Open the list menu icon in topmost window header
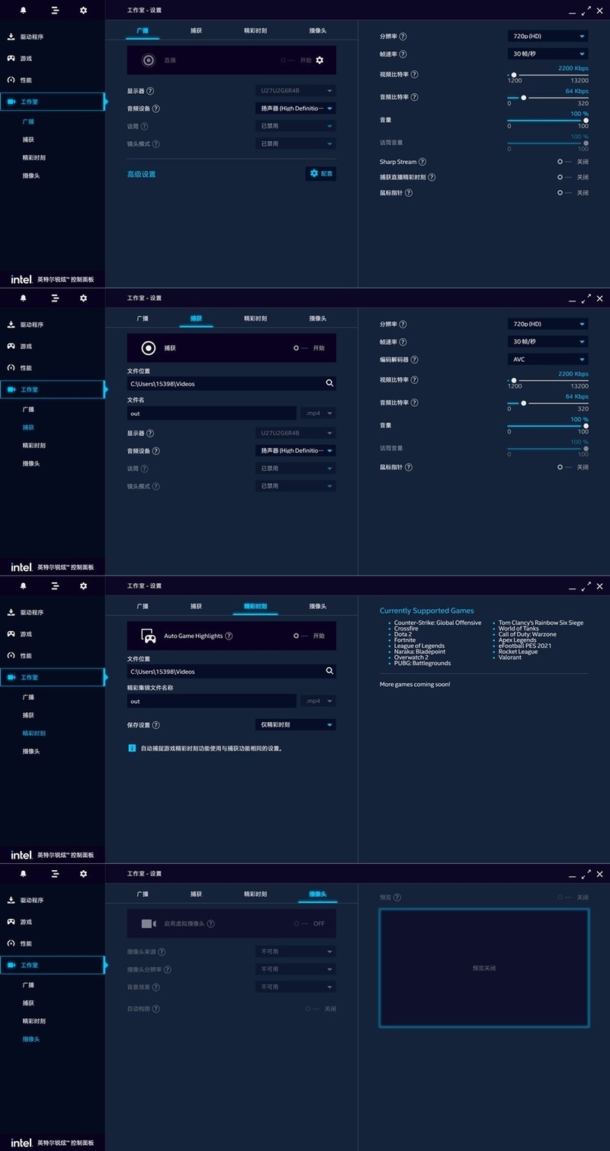 [x=55, y=10]
